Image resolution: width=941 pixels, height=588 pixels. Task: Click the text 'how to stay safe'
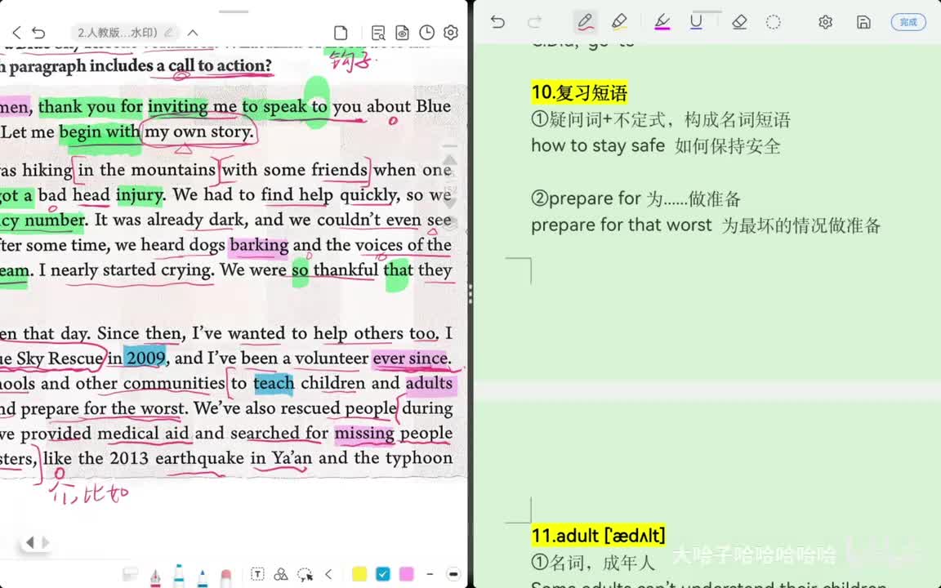tap(598, 146)
